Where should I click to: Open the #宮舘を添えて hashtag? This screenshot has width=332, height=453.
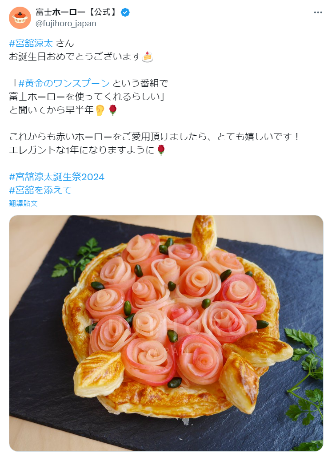(x=40, y=190)
